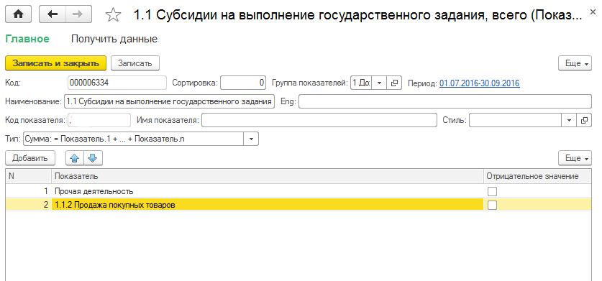Focus the Имя показателя field
This screenshot has height=281, width=602.
[319, 120]
